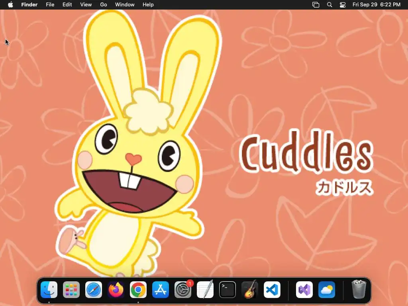The width and height of the screenshot is (408, 306).
Task: Open the Help menu
Action: click(148, 5)
